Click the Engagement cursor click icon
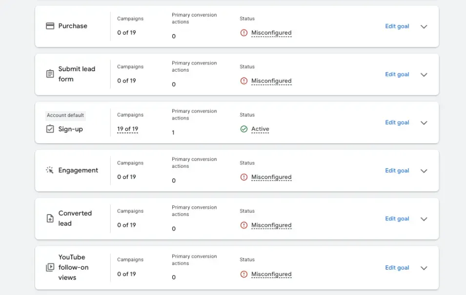The width and height of the screenshot is (466, 295). click(x=50, y=170)
